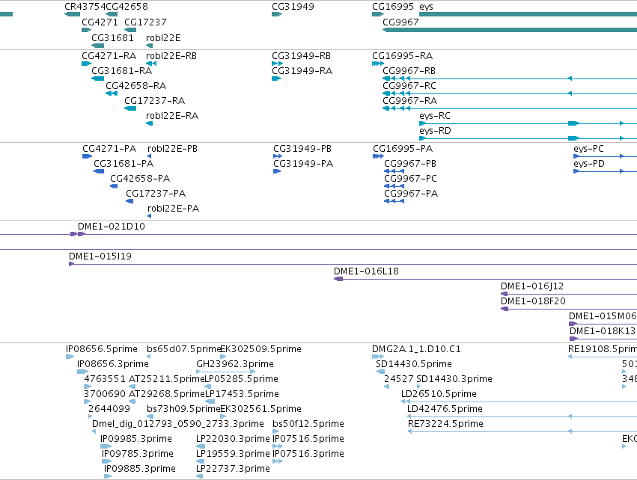This screenshot has width=637, height=480.
Task: Click EST LD42476.5prime
Action: click(445, 409)
